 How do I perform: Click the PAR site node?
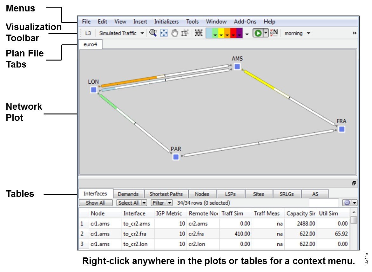pos(176,157)
